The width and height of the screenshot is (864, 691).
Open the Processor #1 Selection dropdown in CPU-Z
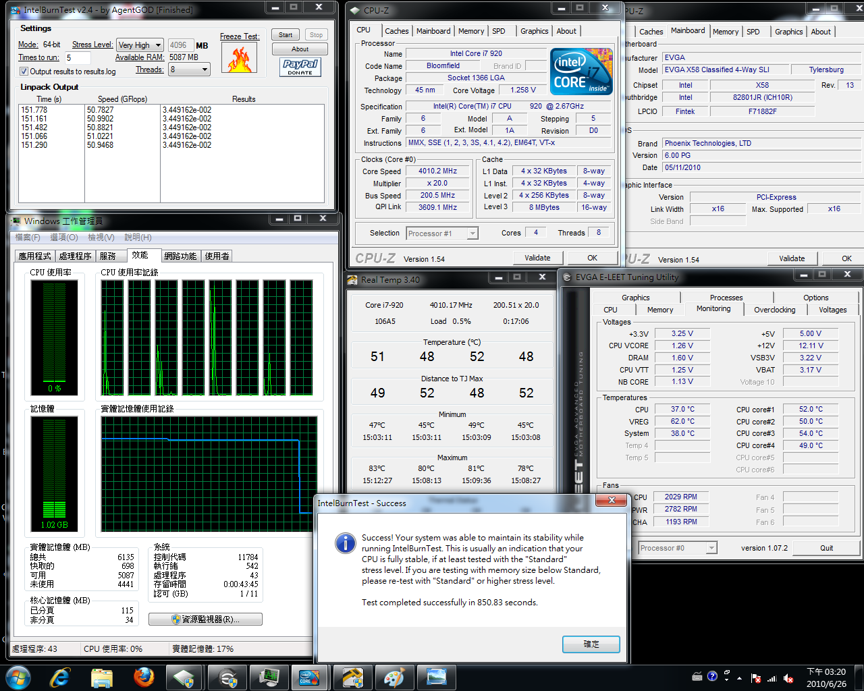(x=442, y=233)
